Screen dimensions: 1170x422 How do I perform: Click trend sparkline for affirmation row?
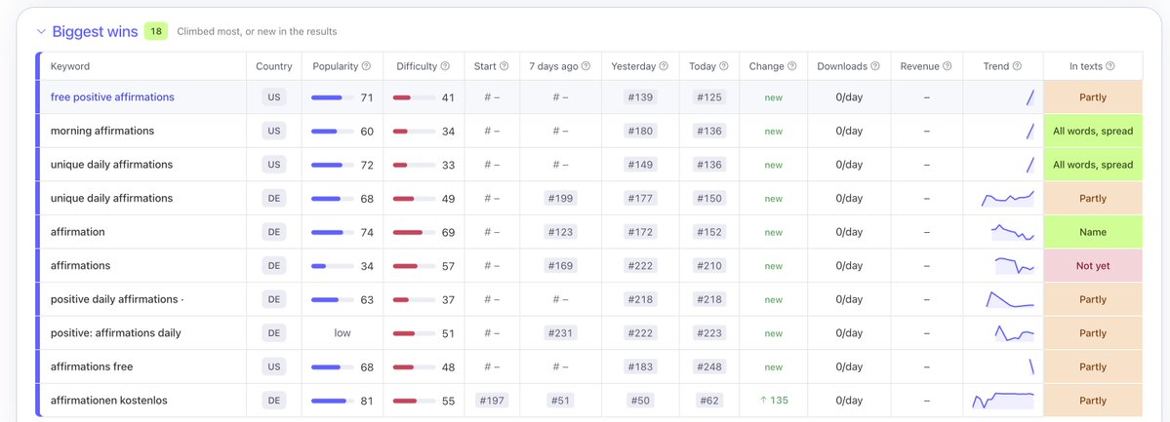1013,232
